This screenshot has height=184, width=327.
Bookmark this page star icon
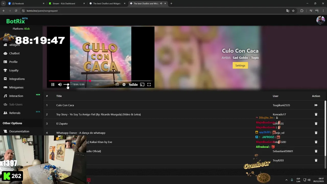(293, 11)
